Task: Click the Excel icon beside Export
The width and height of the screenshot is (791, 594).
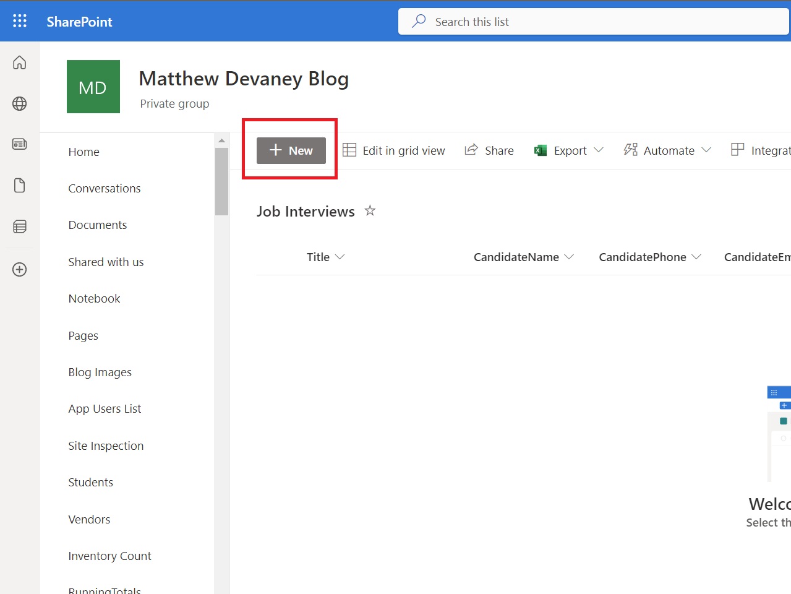Action: tap(539, 150)
